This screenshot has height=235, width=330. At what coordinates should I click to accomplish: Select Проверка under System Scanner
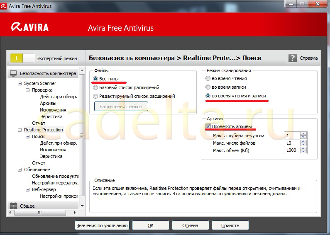pos(42,90)
